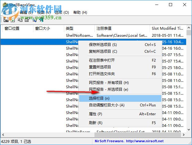This screenshot has height=145, width=192.
Task: Select 在注册表中打开 context menu entry
Action: coord(120,60)
